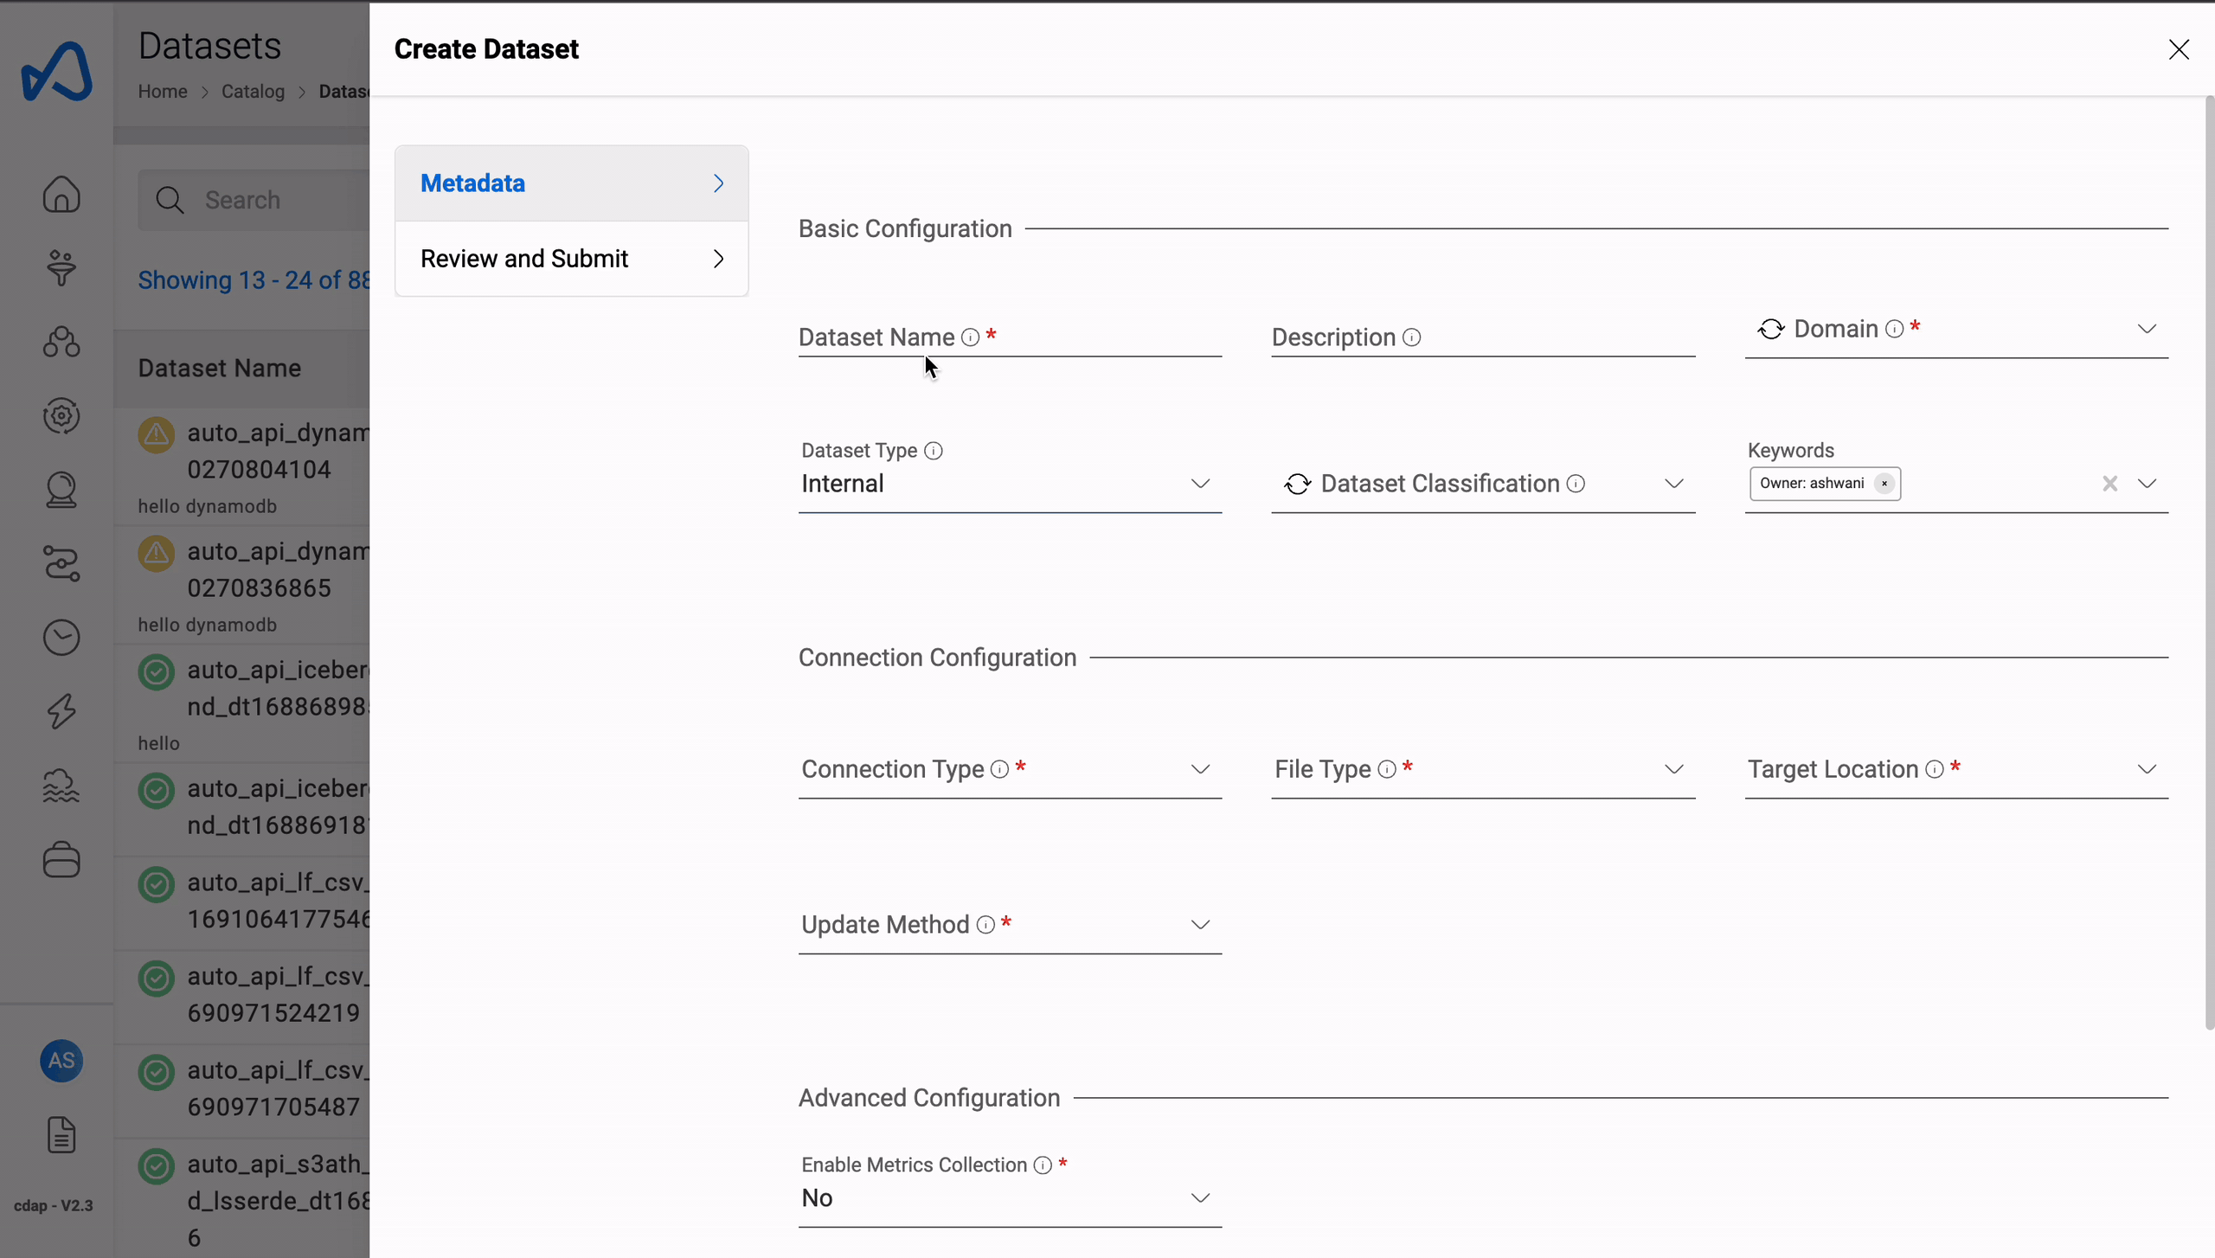This screenshot has width=2215, height=1258.
Task: Click the data flow/pipeline icon in sidebar
Action: [x=61, y=563]
